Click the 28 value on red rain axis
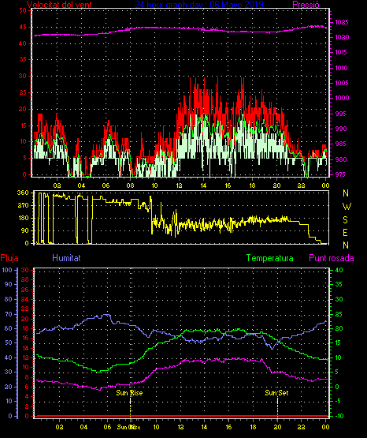Image resolution: width=367 pixels, height=438 pixels. (25, 279)
